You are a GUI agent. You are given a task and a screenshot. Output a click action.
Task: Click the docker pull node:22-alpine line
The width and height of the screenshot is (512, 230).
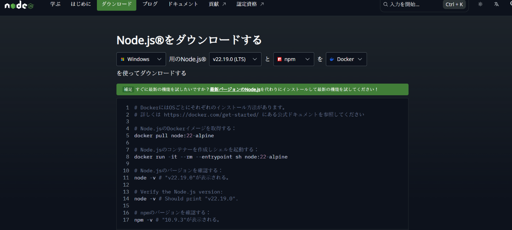tap(174, 135)
